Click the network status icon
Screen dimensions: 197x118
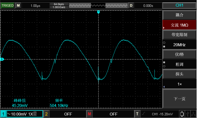click(x=193, y=114)
